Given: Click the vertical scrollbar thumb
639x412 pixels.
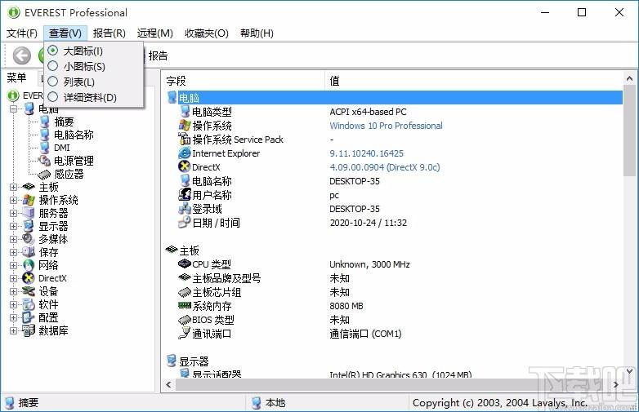Looking at the screenshot, I should (629, 131).
